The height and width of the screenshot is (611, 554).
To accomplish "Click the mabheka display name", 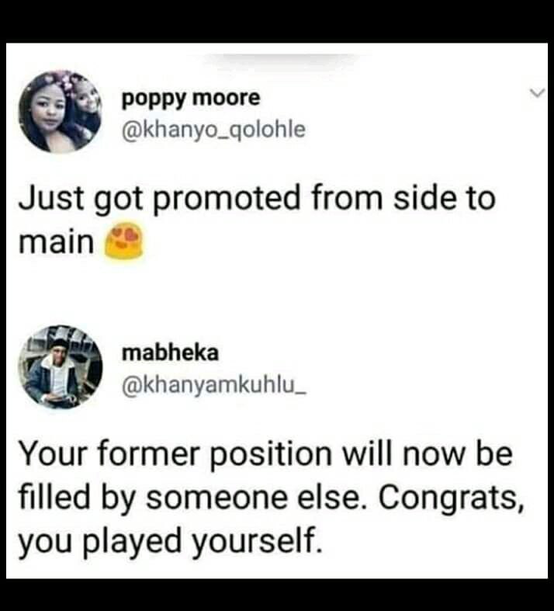I will 170,352.
